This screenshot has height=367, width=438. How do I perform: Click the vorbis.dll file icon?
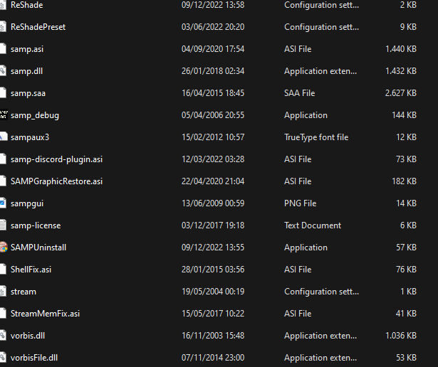pyautogui.click(x=3, y=335)
